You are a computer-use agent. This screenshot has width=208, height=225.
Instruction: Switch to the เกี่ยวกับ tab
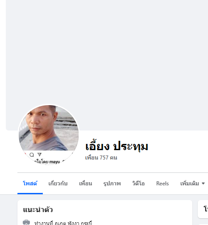coord(58,184)
